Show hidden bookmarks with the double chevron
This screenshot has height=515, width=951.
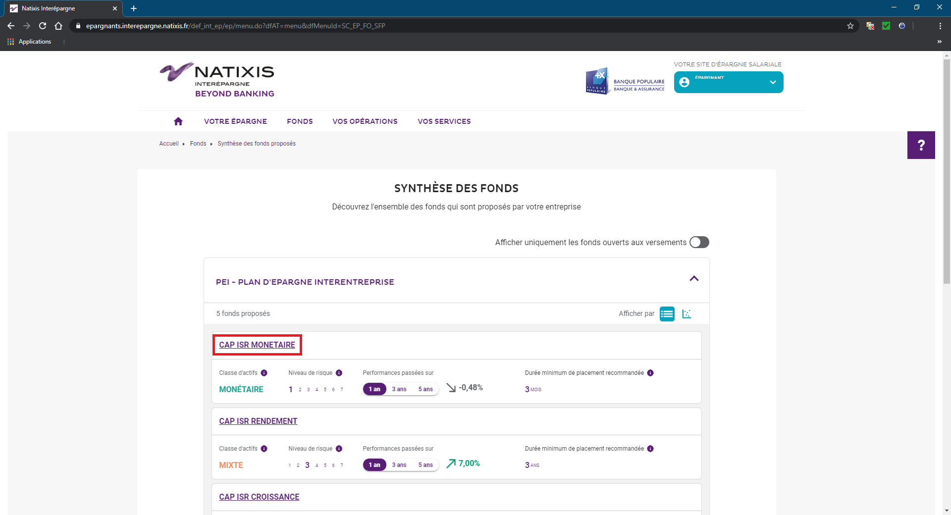click(940, 42)
